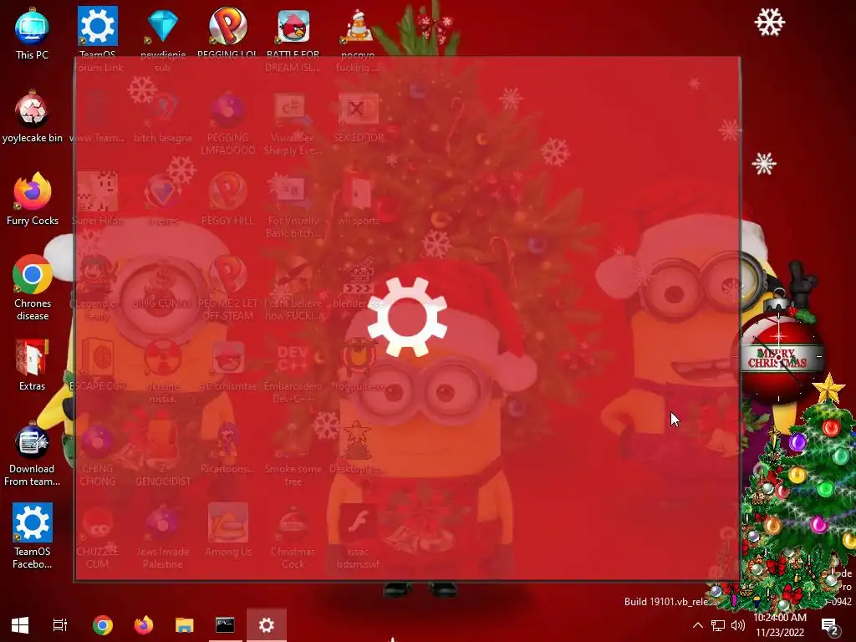856x642 pixels.
Task: Switch to the Command Prompt taskbar button
Action: coord(225,625)
